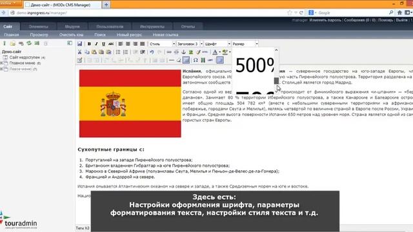Switch to the Пользователи tab

110,26
